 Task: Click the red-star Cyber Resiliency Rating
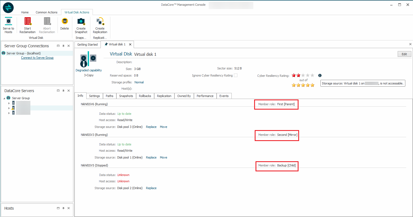(303, 75)
